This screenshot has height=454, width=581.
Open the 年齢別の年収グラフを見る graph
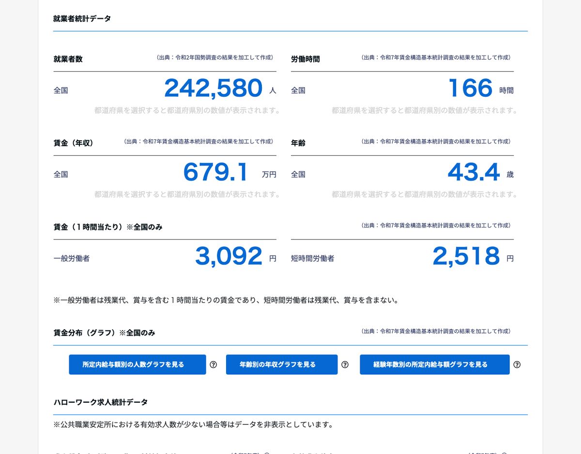pos(282,364)
